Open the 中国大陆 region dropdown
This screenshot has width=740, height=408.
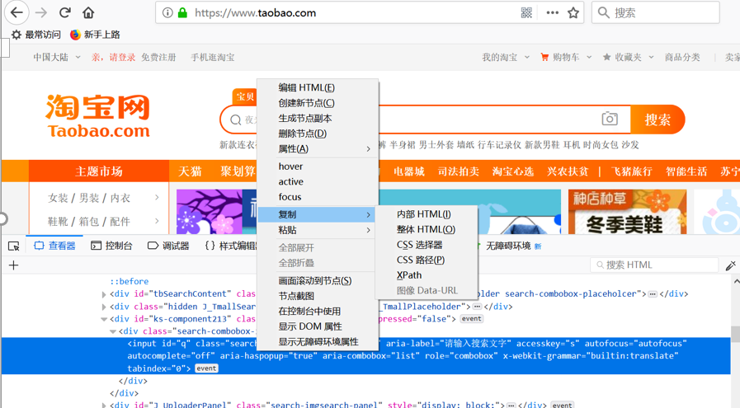click(x=57, y=57)
